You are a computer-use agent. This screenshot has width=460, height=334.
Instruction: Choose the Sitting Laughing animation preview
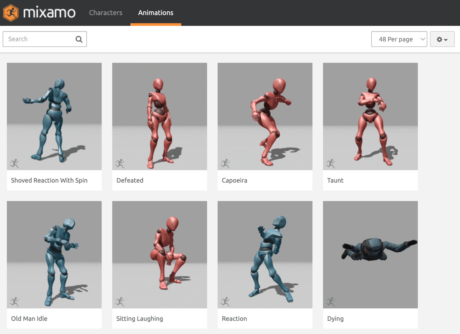[159, 254]
